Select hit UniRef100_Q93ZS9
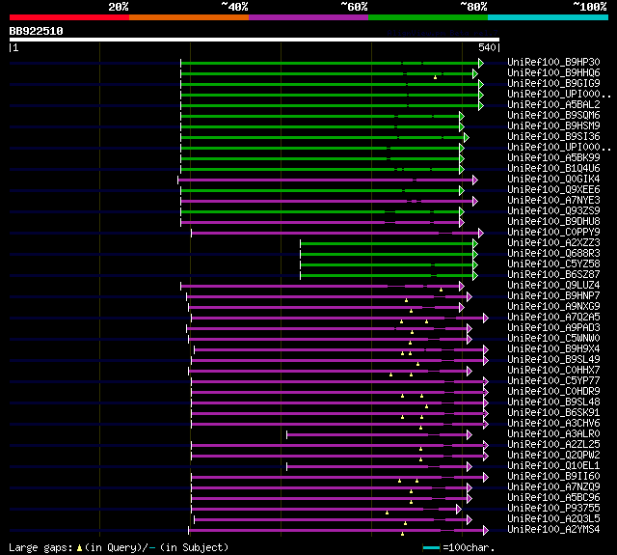617x555 pixels. click(553, 211)
